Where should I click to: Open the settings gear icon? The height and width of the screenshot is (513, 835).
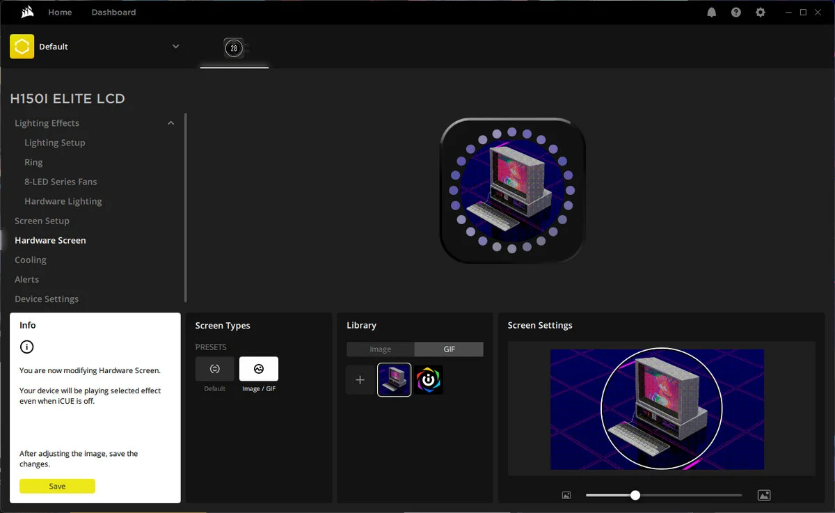coord(760,13)
